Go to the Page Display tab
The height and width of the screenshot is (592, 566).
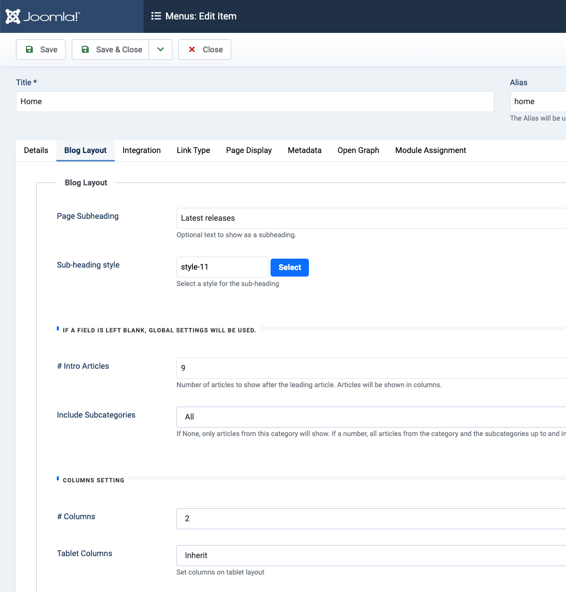click(249, 150)
